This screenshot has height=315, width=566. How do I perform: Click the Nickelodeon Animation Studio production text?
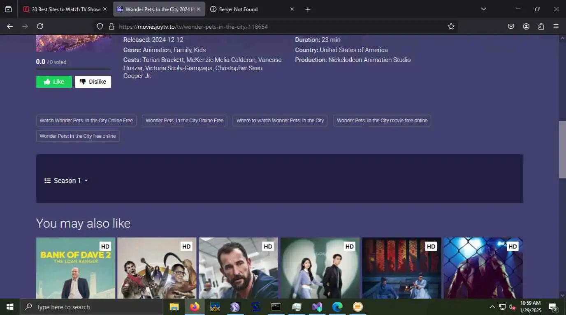point(369,60)
